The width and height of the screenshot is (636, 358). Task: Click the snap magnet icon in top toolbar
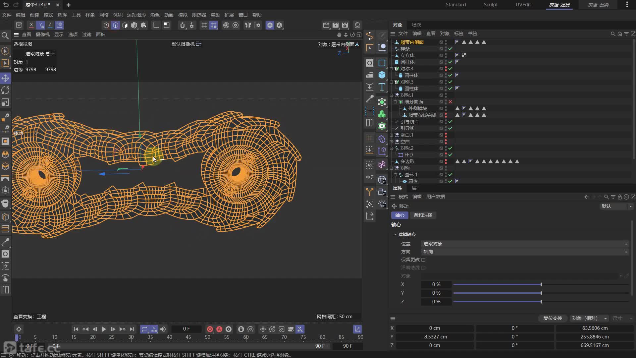pyautogui.click(x=183, y=25)
